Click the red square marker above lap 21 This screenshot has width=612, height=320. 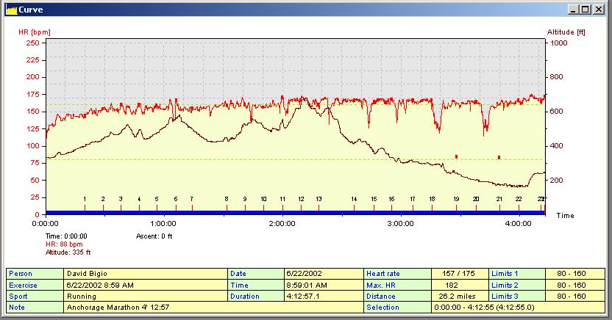(x=499, y=157)
